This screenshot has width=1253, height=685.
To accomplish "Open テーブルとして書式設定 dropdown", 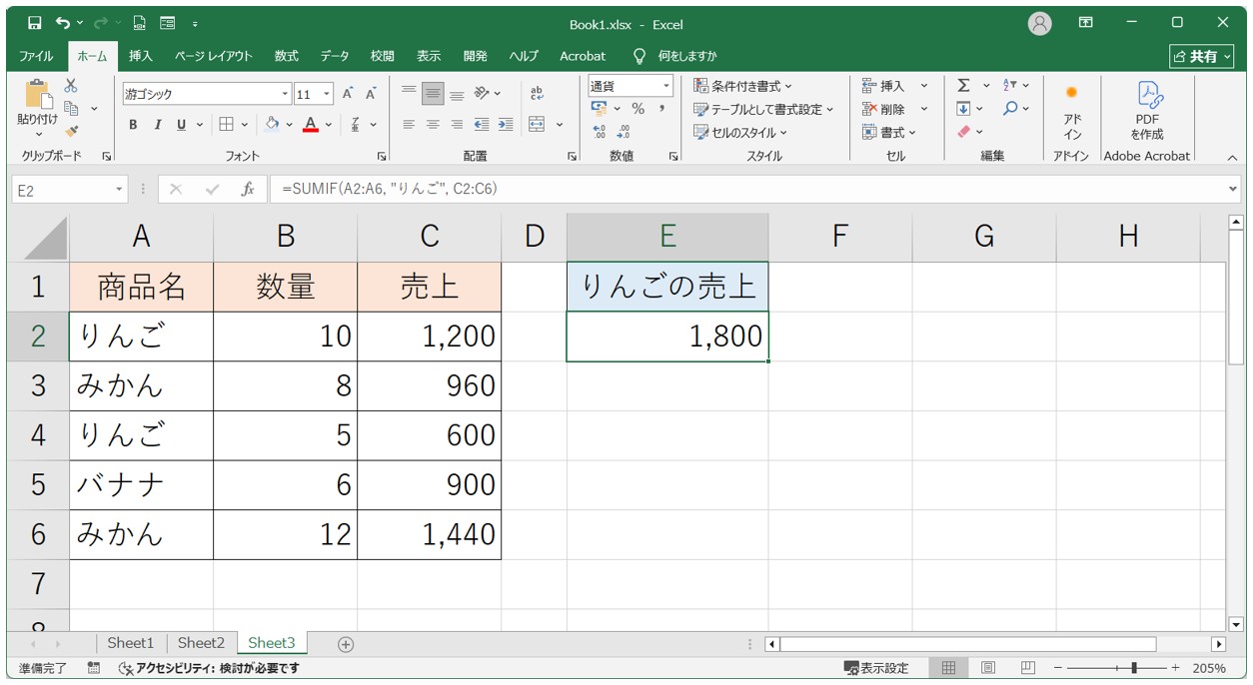I will click(763, 109).
